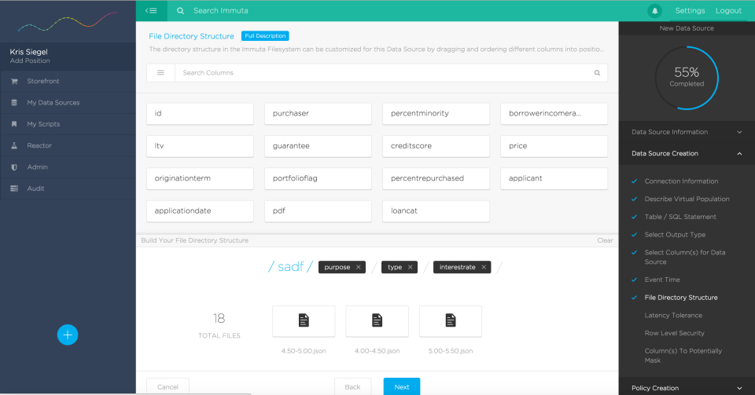
Task: Select the originationterm column chip
Action: [x=200, y=178]
